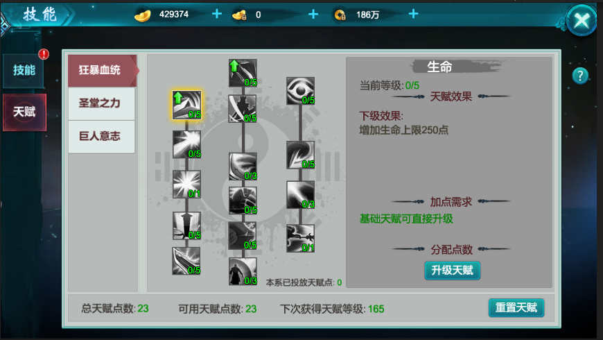Viewport: 603px width, 340px height.
Task: Click the claw swipe talent 0/5 in right column
Action: 300,155
